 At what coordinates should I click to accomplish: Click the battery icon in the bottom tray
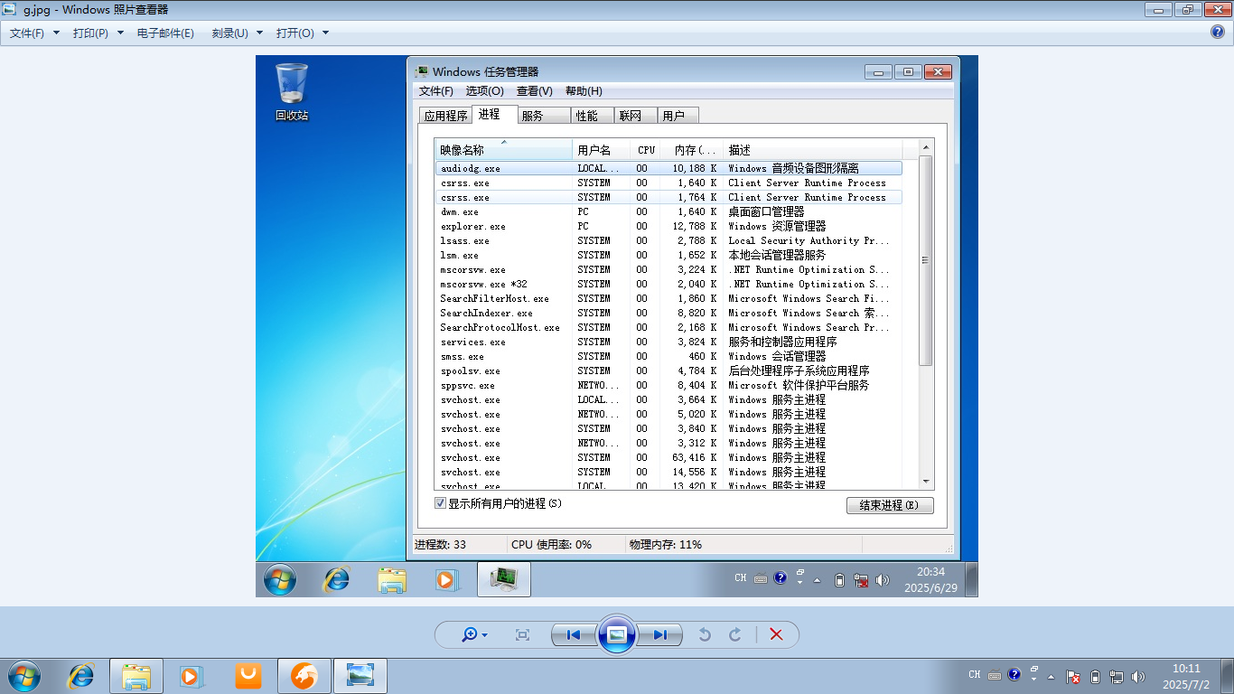(1096, 676)
